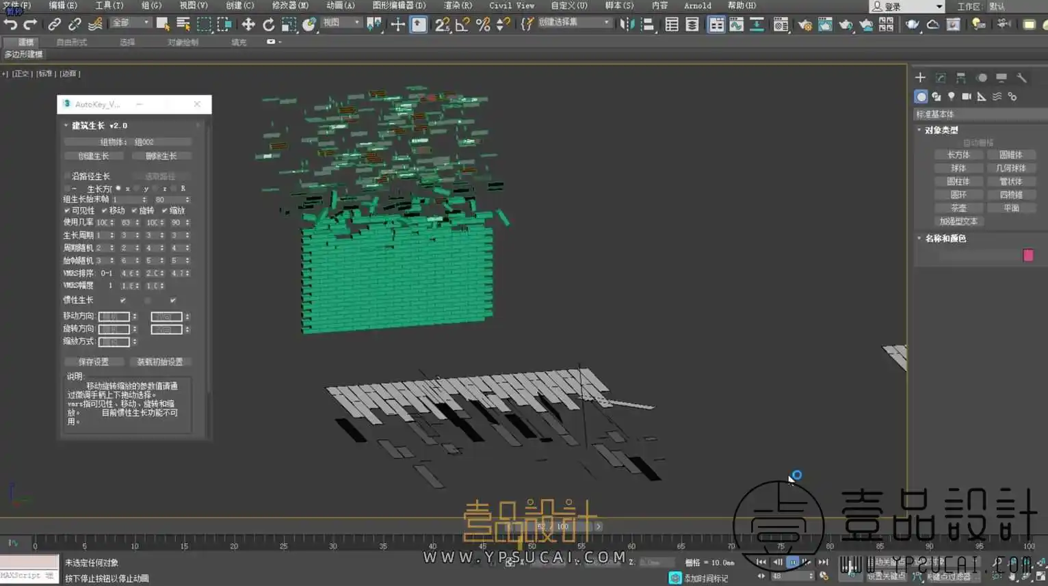The height and width of the screenshot is (586, 1048).
Task: Click the Go to End playback button
Action: (x=823, y=562)
